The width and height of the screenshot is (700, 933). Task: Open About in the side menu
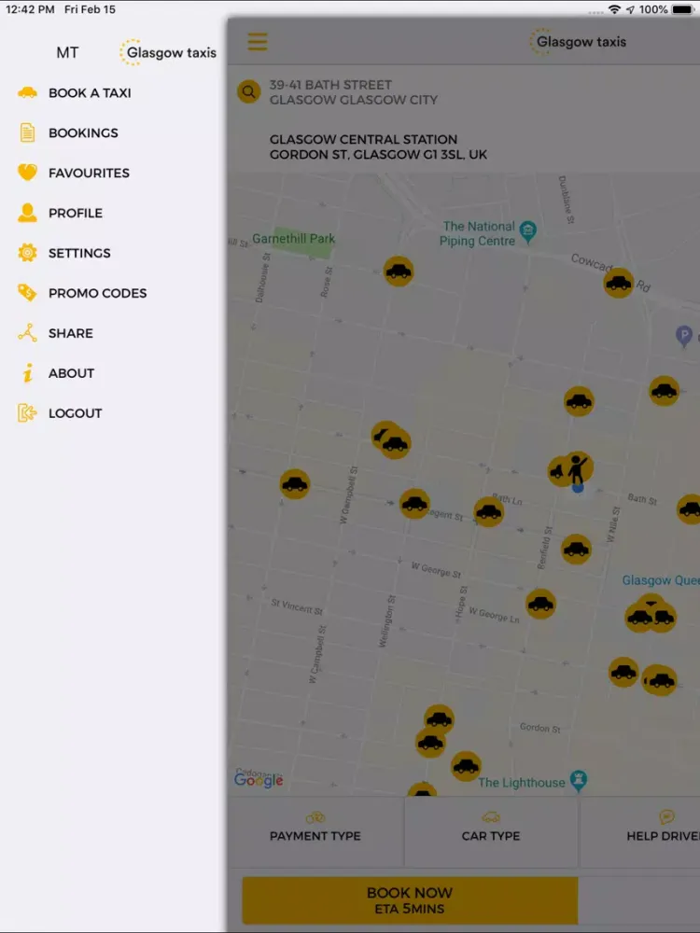coord(72,373)
